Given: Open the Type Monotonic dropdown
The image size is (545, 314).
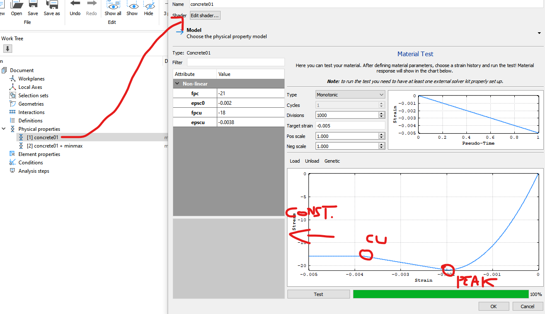Looking at the screenshot, I should [350, 95].
